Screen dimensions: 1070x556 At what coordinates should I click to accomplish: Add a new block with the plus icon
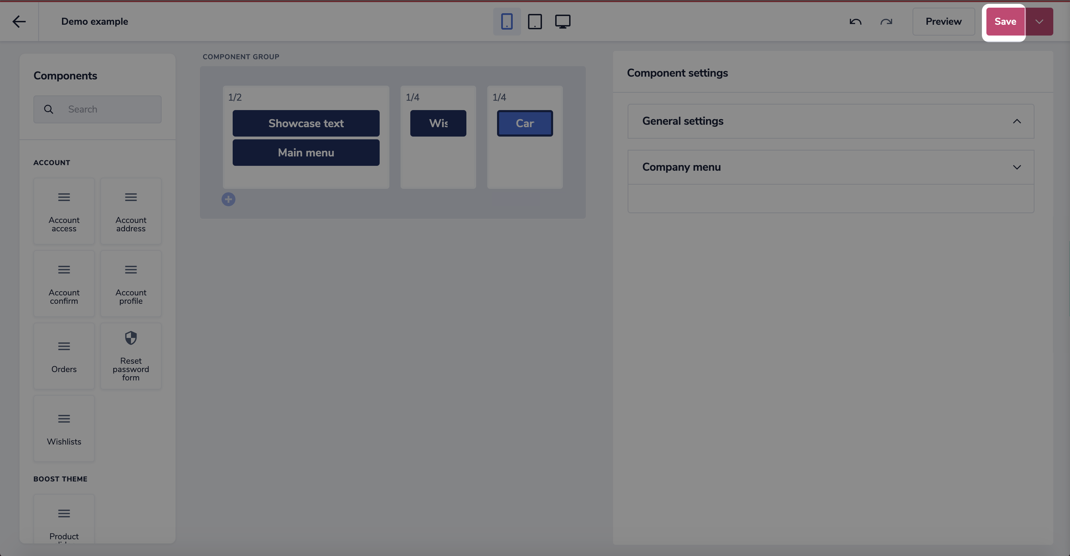click(228, 199)
